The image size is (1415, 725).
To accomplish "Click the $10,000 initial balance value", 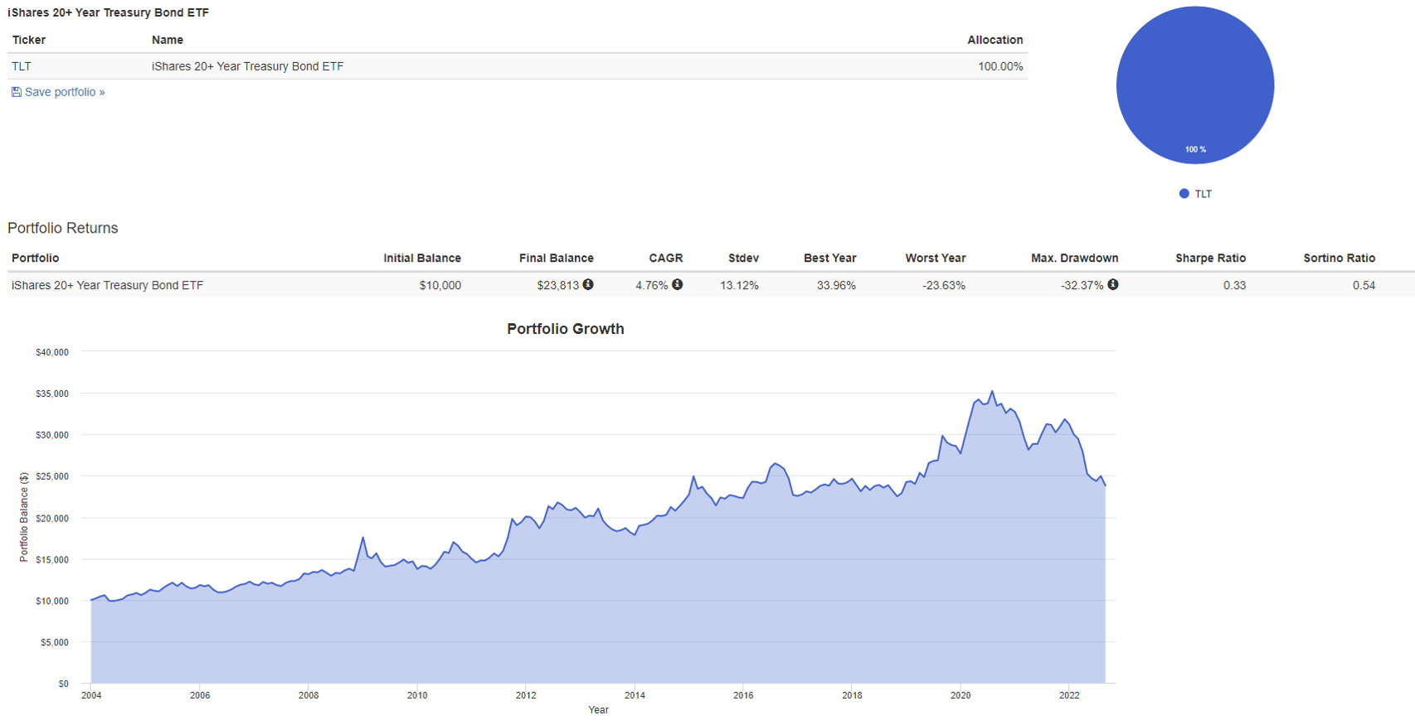I will (440, 285).
